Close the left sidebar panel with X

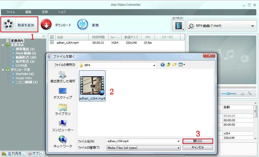[44, 36]
